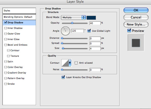The width and height of the screenshot is (151, 109).
Task: Select the Bevel and Emboss label
Action: pos(18,45)
